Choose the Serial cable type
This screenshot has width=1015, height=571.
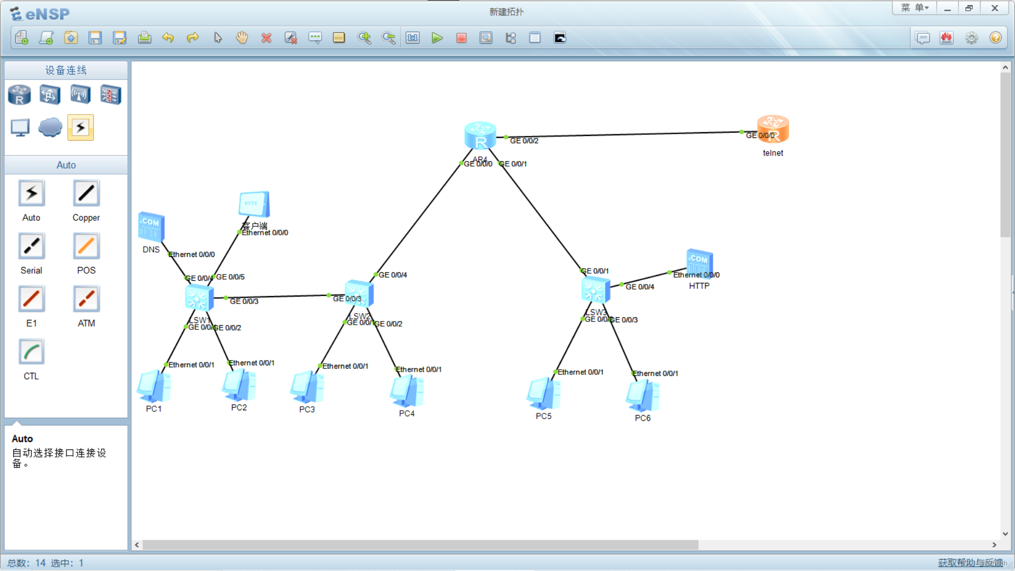click(31, 247)
